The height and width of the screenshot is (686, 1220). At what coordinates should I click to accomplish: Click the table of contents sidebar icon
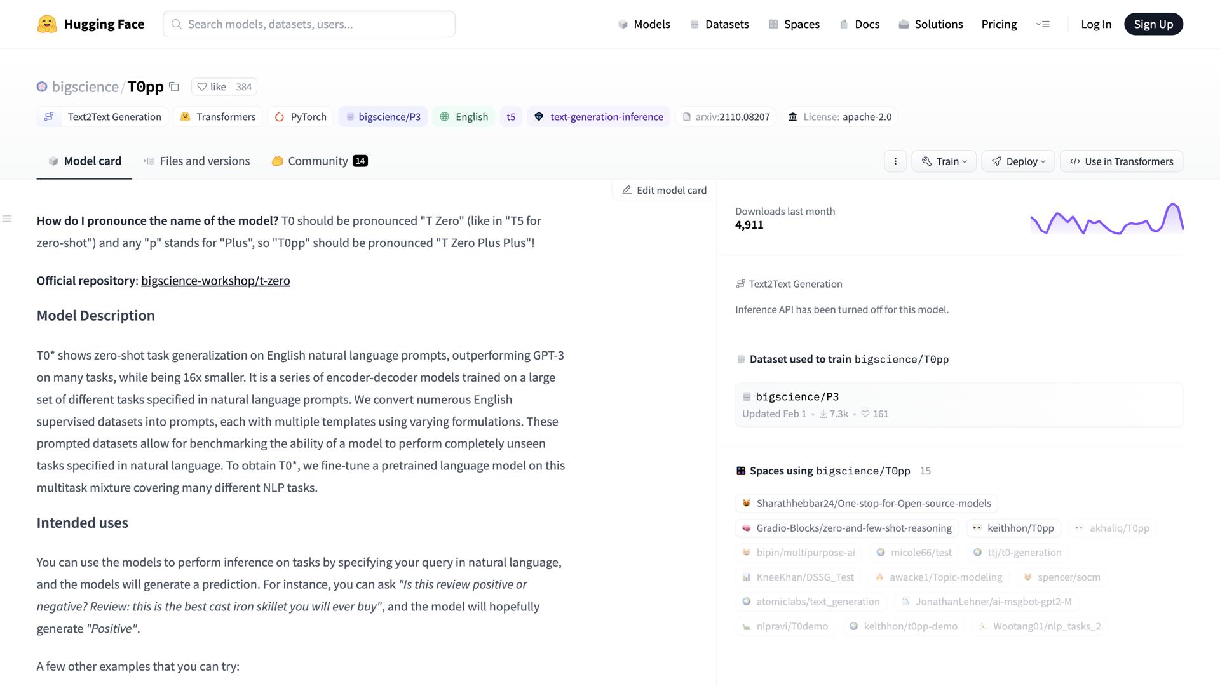[7, 219]
